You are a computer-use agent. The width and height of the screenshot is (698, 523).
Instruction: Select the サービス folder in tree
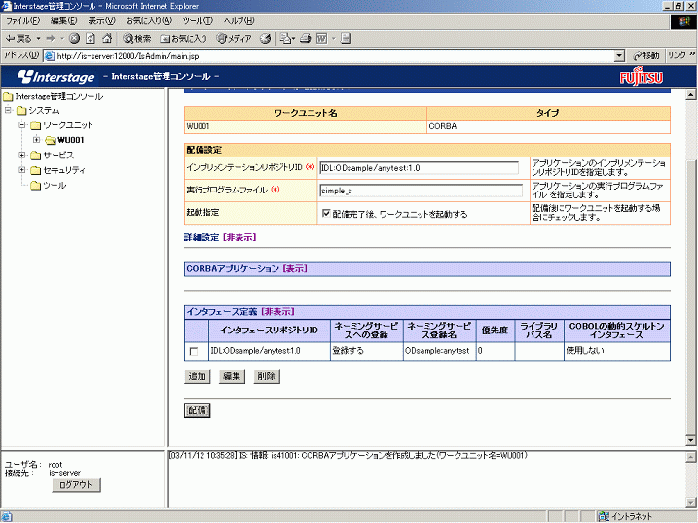(53, 156)
